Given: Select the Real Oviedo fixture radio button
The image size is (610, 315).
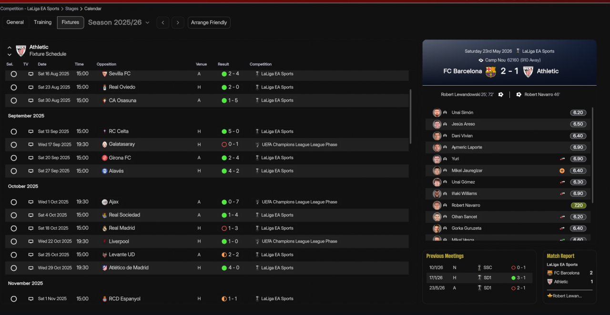Looking at the screenshot, I should pos(13,88).
